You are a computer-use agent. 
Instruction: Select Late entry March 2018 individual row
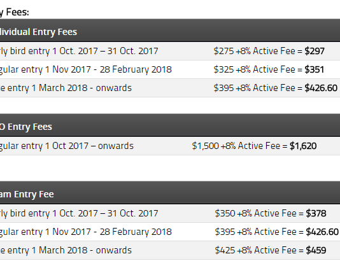pos(170,88)
